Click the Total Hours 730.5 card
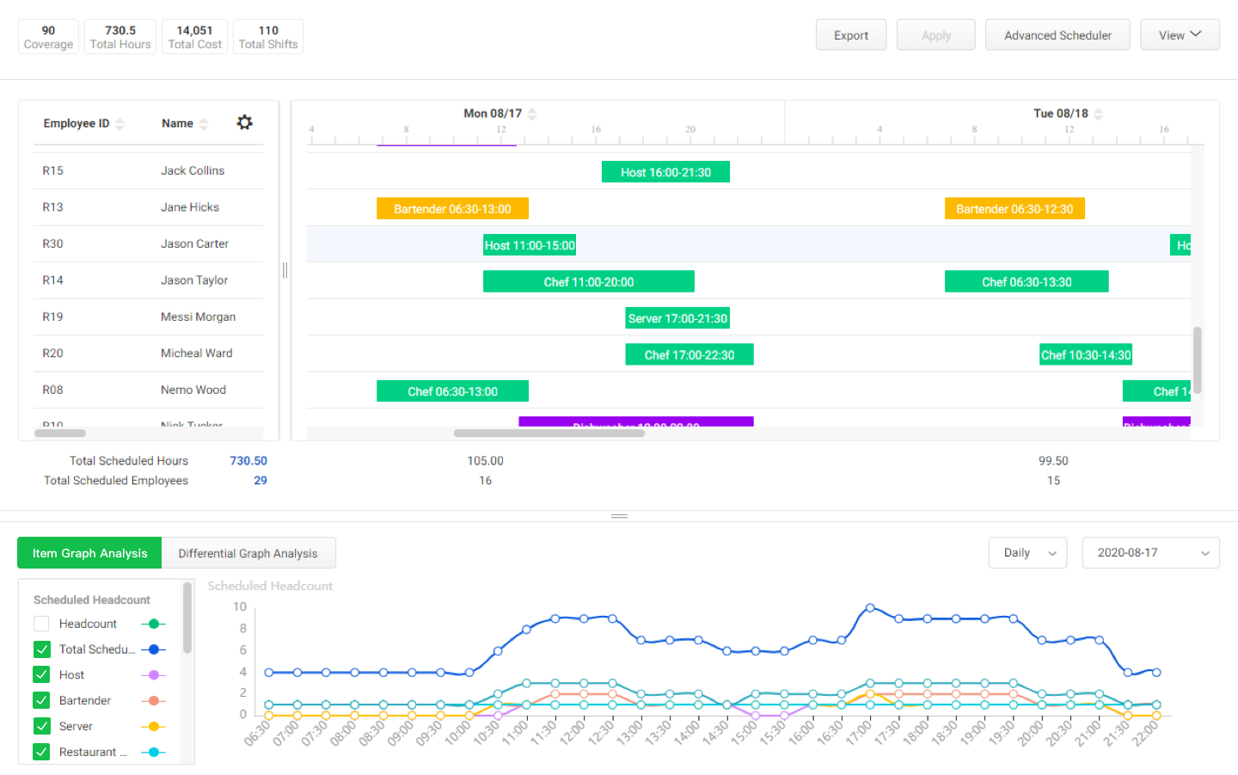The image size is (1238, 775). [120, 37]
